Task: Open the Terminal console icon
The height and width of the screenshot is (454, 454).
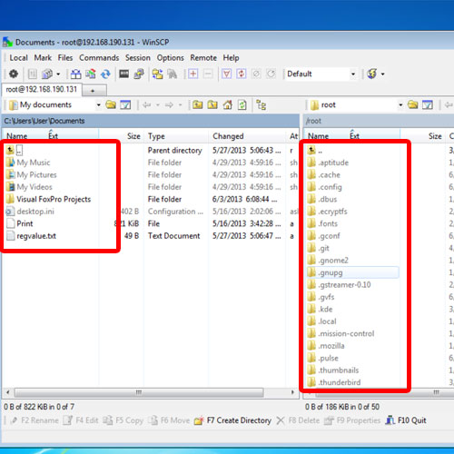Action: 123,74
